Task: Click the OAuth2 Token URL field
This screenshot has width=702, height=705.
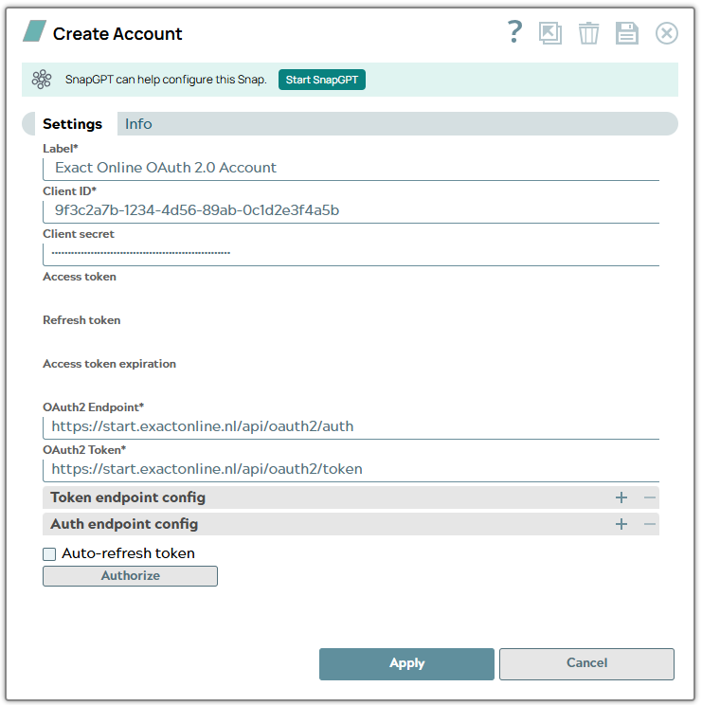Action: (351, 469)
